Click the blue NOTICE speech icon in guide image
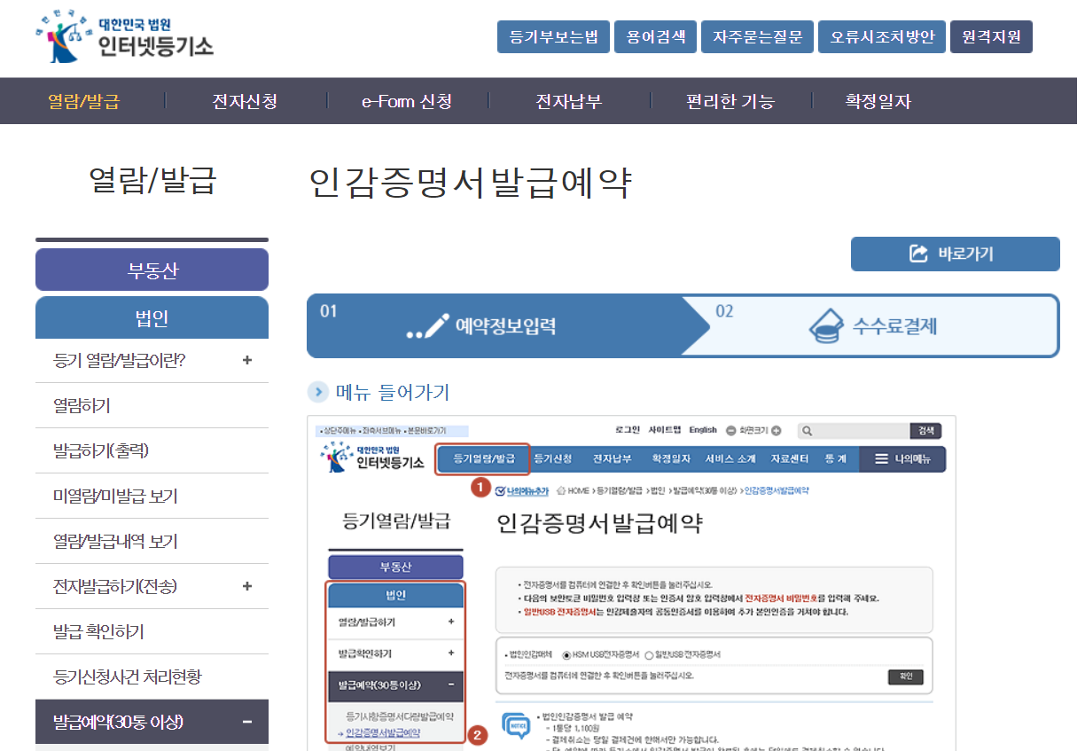 515,726
